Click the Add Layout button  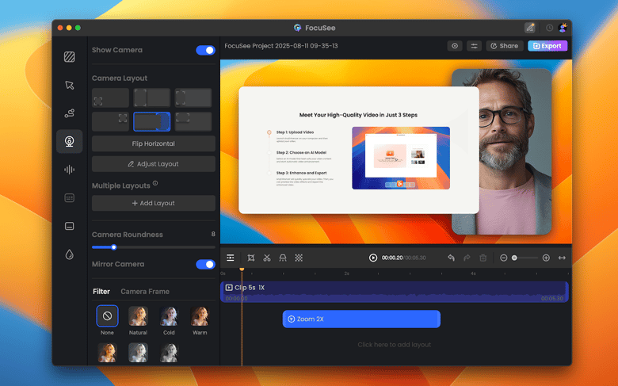click(154, 203)
